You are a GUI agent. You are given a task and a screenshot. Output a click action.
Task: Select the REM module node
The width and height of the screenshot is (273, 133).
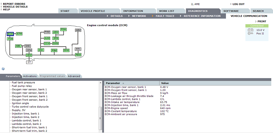point(78,55)
